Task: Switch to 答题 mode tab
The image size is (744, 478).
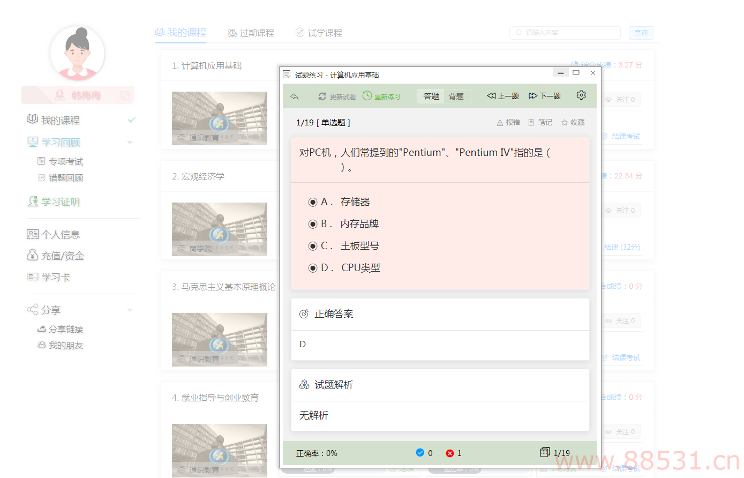Action: click(431, 96)
